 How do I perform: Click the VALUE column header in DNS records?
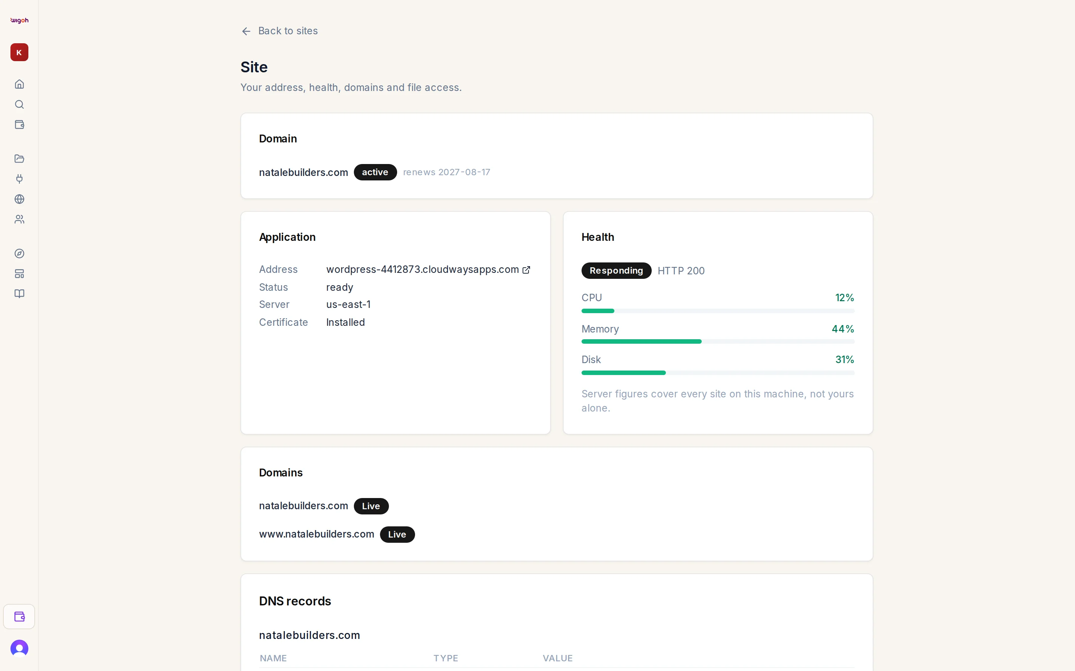558,658
